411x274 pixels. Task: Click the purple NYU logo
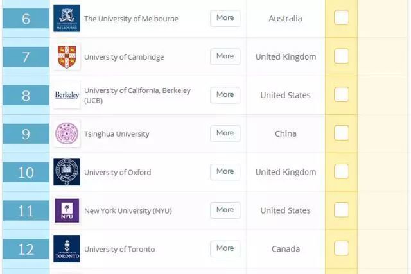(x=67, y=210)
